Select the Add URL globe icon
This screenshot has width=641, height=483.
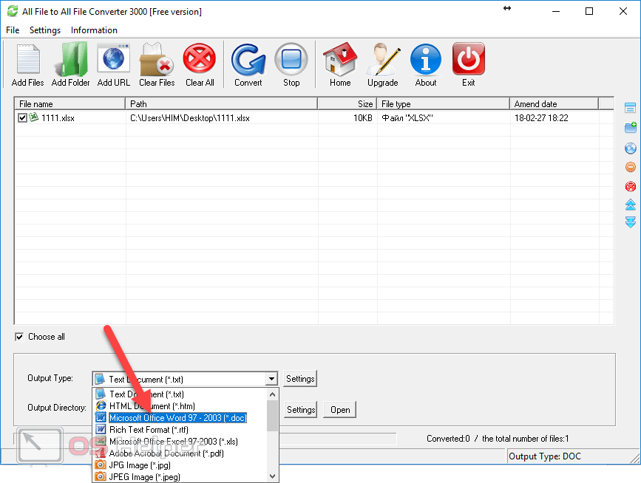114,60
